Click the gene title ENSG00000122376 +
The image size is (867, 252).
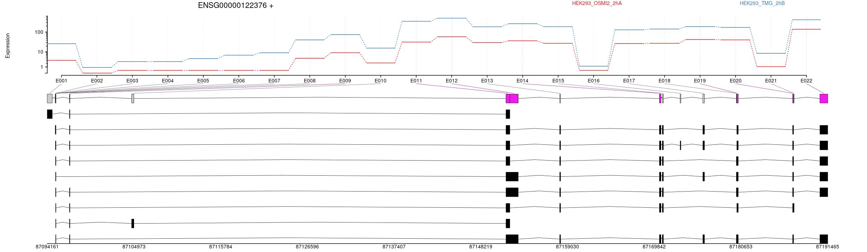tap(236, 5)
